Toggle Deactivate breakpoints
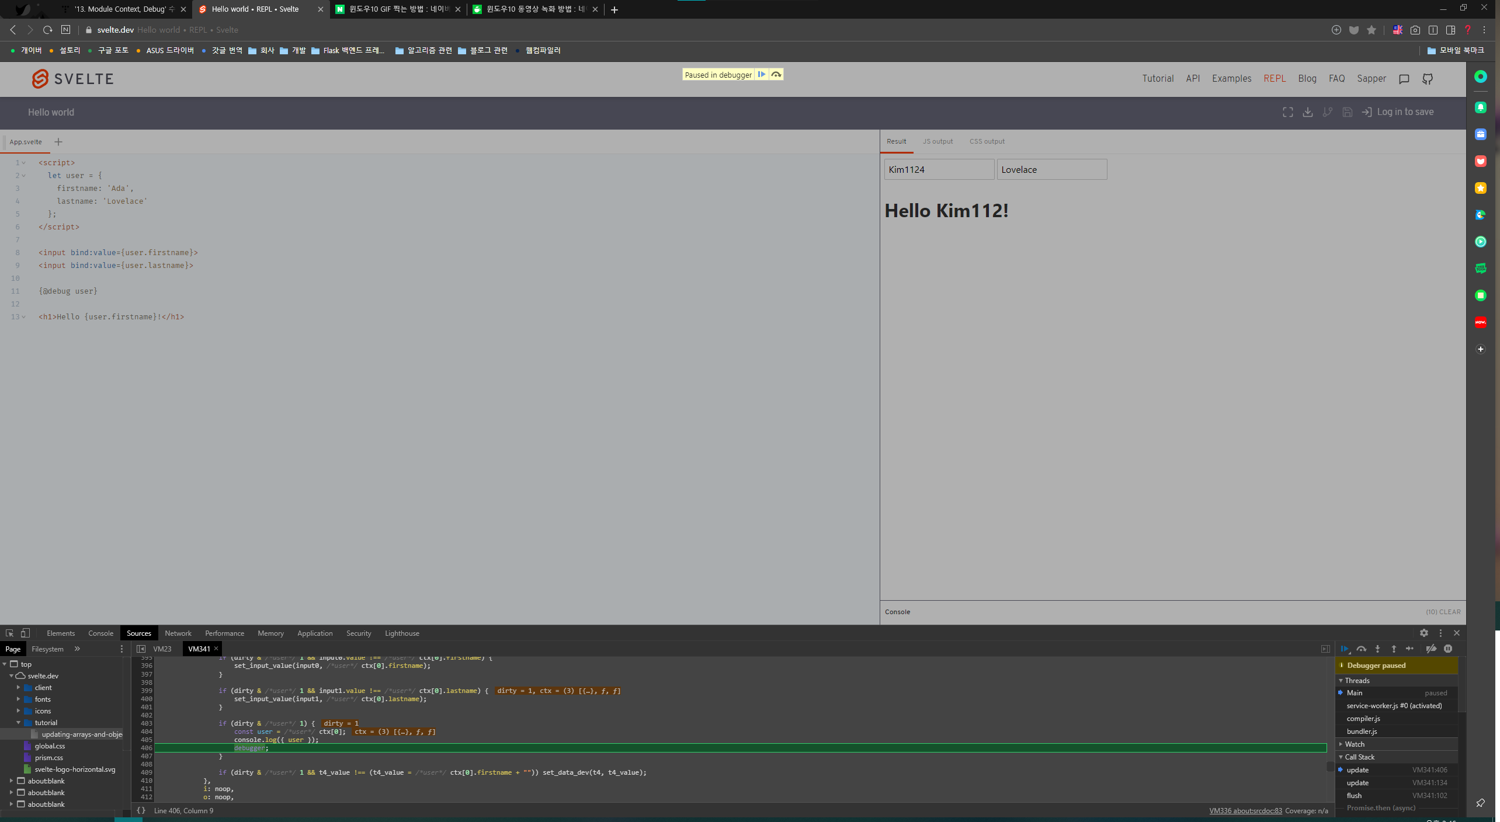 pyautogui.click(x=1431, y=649)
